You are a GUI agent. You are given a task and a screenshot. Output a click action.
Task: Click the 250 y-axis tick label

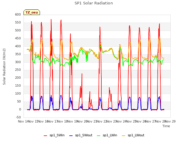tap(18, 70)
